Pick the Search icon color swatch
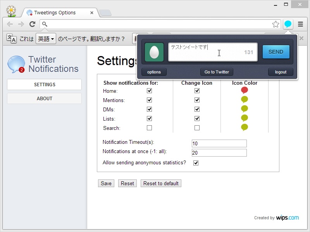 pos(245,127)
